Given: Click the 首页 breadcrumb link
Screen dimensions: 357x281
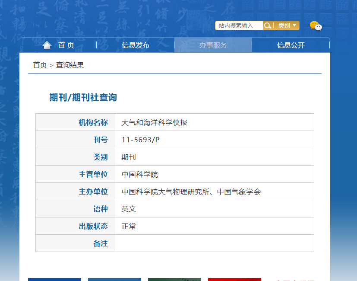Looking at the screenshot, I should pyautogui.click(x=40, y=65).
